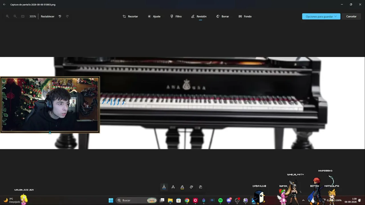Erase all markup strokes with clear-all eraser

pos(200,187)
